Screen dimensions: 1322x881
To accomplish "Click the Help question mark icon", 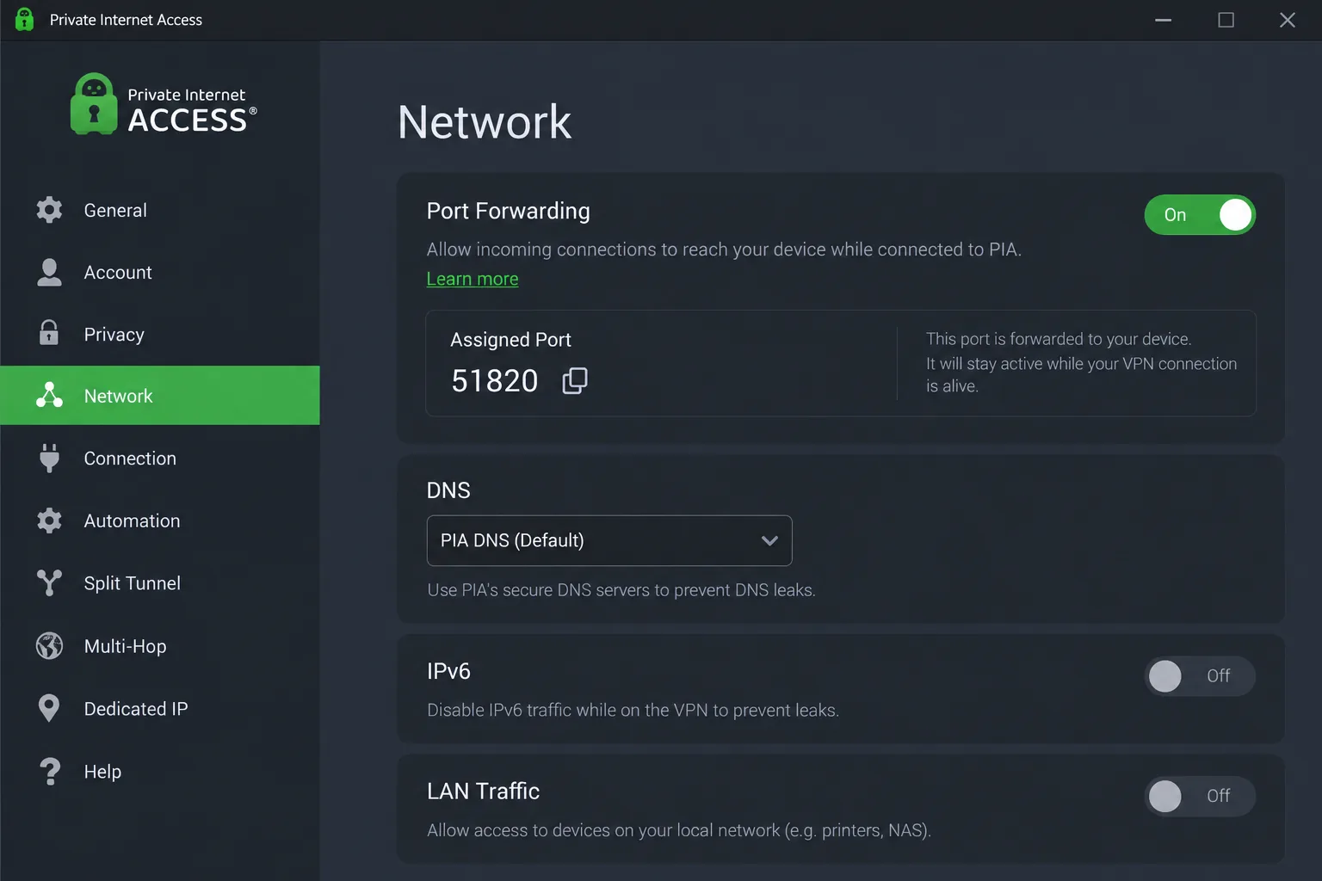I will click(50, 771).
